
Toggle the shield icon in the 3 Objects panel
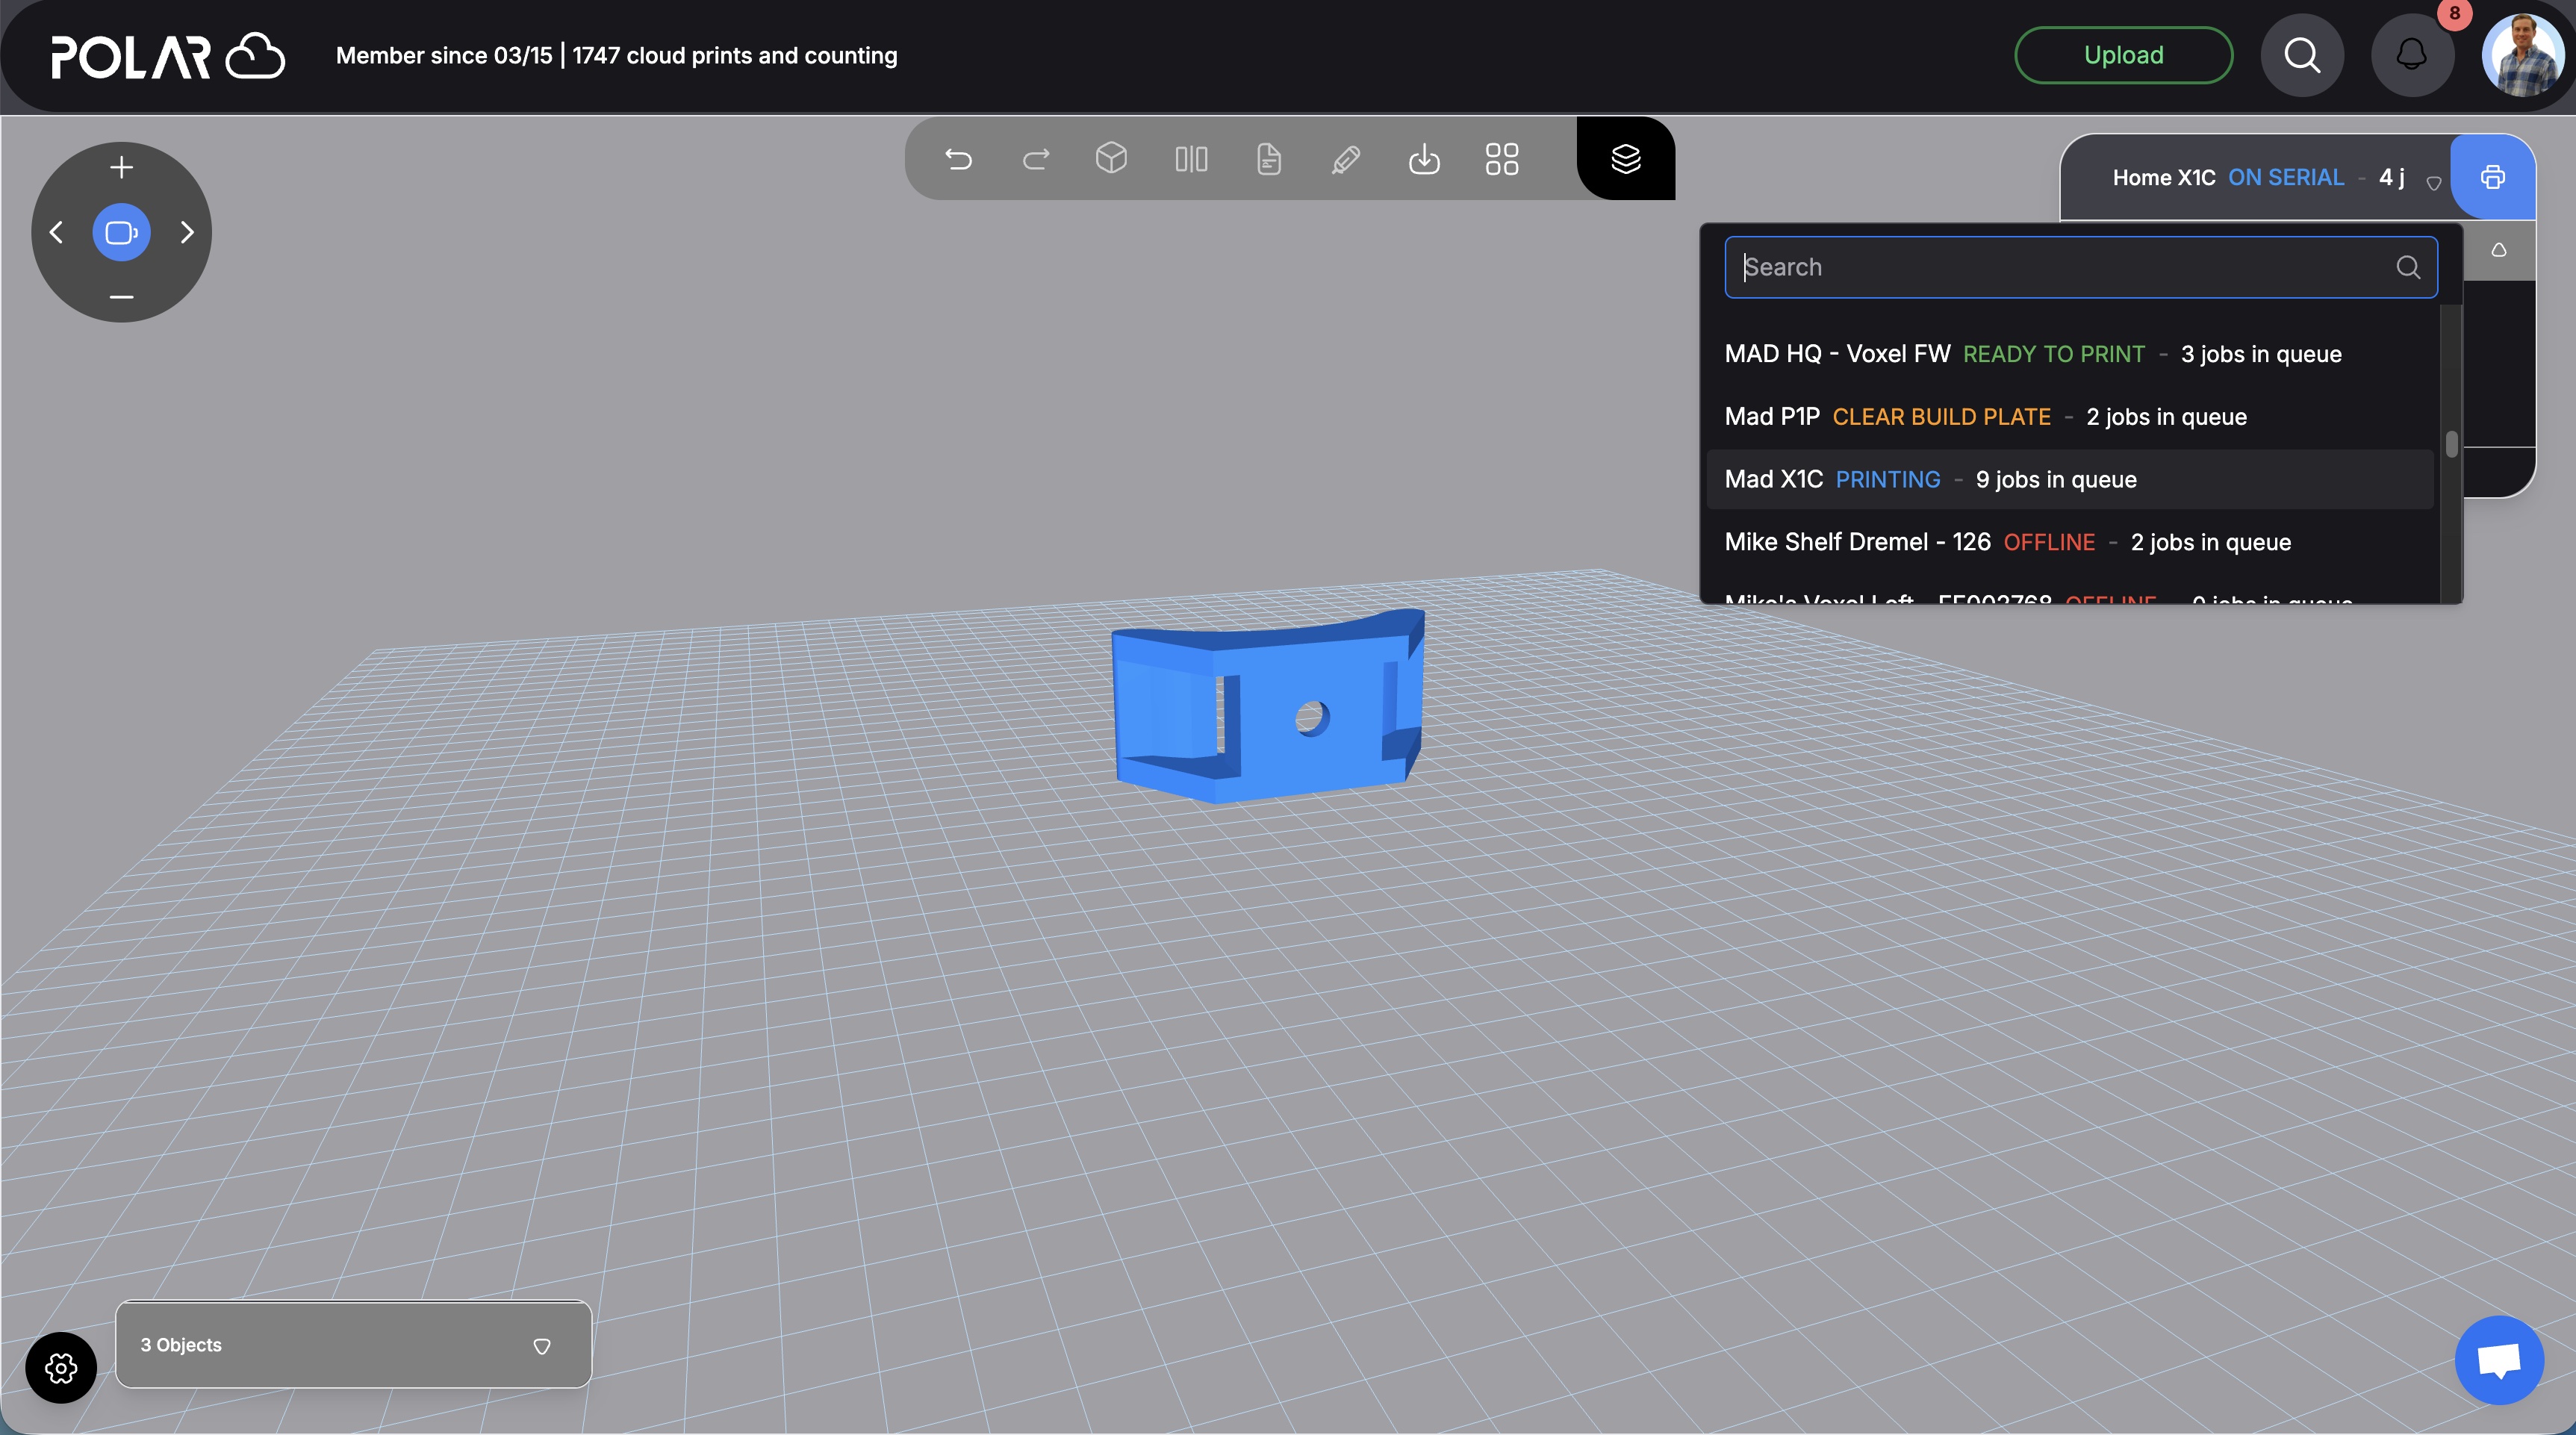542,1346
